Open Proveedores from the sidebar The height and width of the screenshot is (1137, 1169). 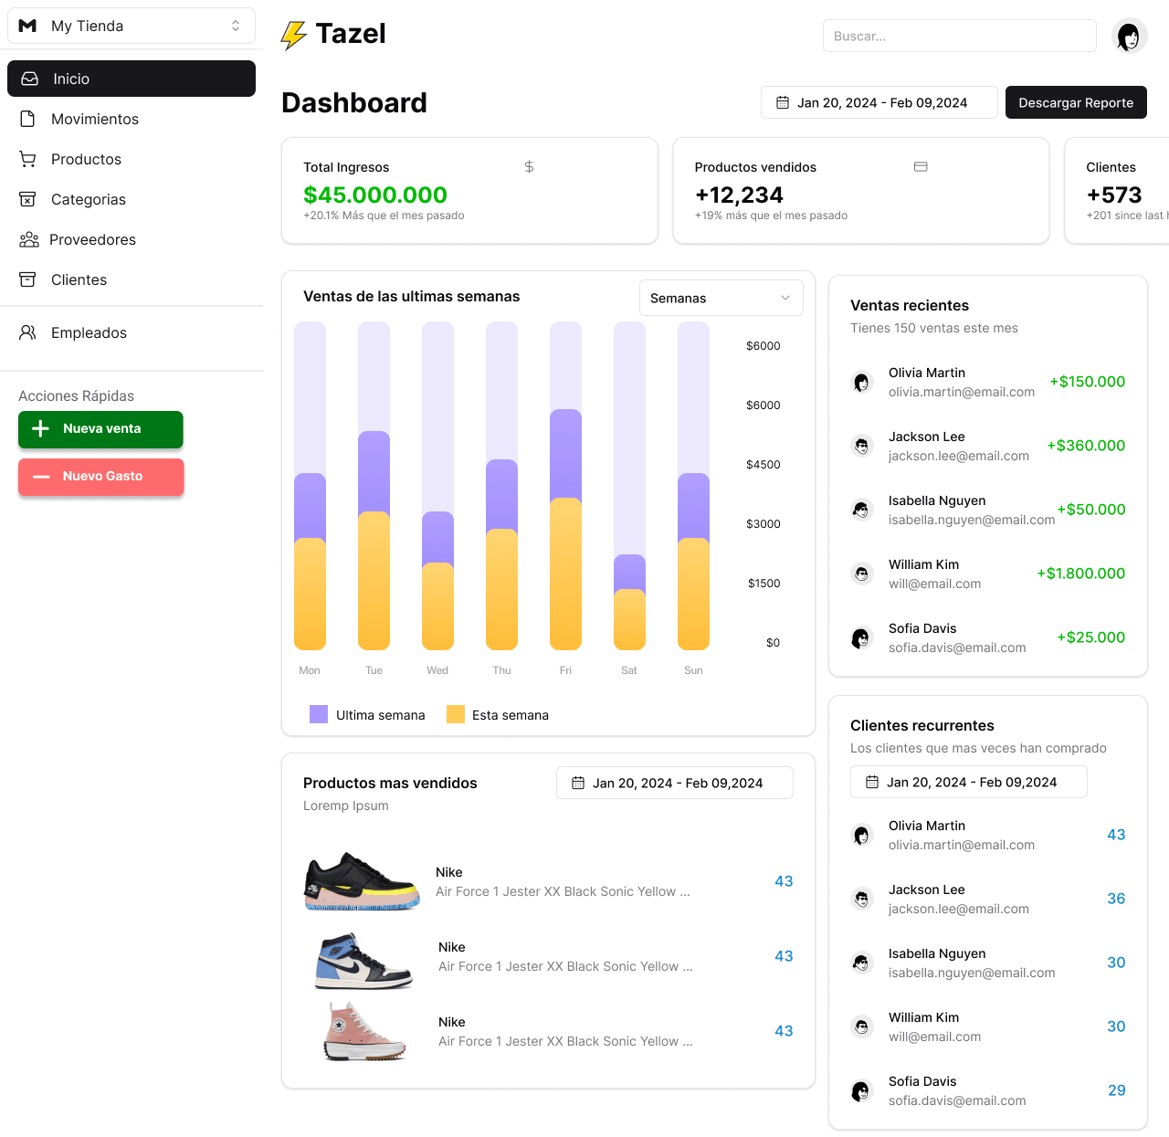click(132, 239)
